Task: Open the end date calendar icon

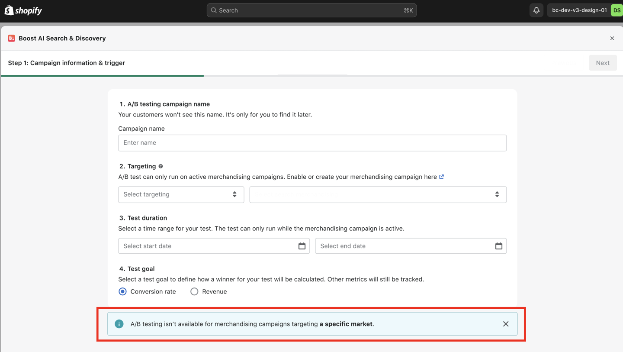Action: click(x=499, y=246)
